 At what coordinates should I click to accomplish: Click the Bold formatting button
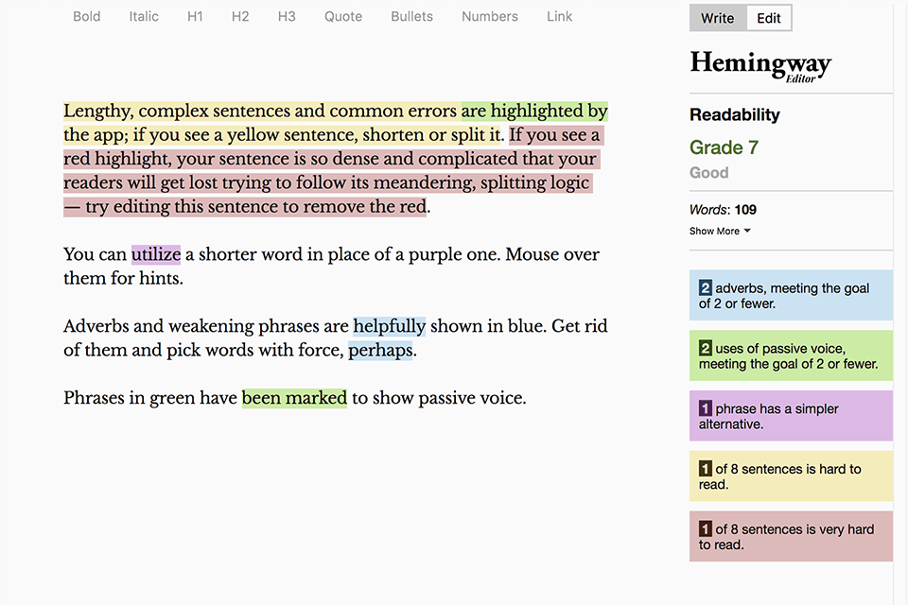[x=86, y=17]
